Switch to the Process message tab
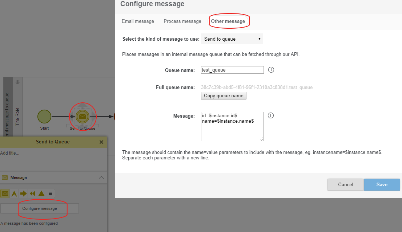Screen dimensions: 402x232 pos(182,21)
